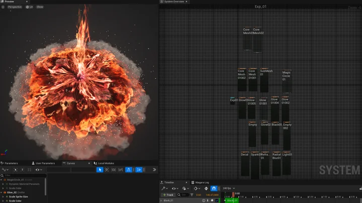Expand Dynamic Material Parameters row
The image size is (362, 203).
[3, 184]
